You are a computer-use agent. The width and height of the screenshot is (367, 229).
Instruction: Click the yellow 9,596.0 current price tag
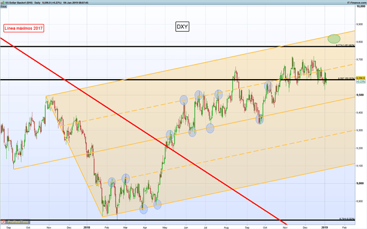pyautogui.click(x=361, y=78)
